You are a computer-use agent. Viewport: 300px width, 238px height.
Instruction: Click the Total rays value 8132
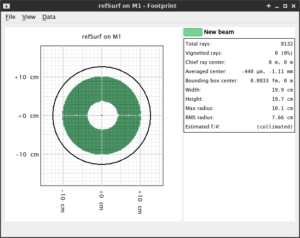[x=287, y=44]
